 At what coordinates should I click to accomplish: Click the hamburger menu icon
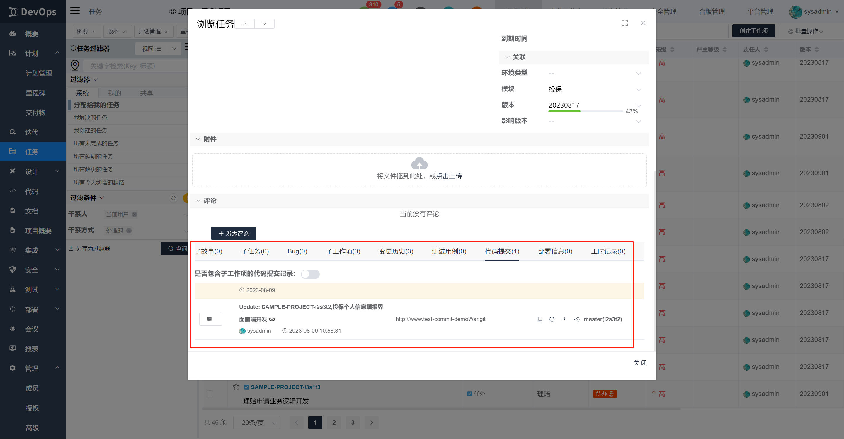[75, 11]
